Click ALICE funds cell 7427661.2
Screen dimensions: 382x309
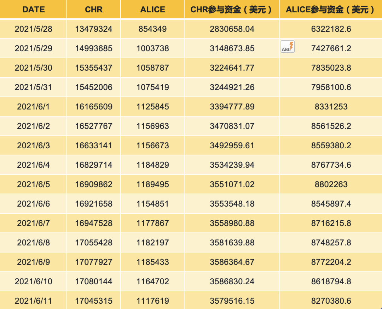(x=331, y=48)
